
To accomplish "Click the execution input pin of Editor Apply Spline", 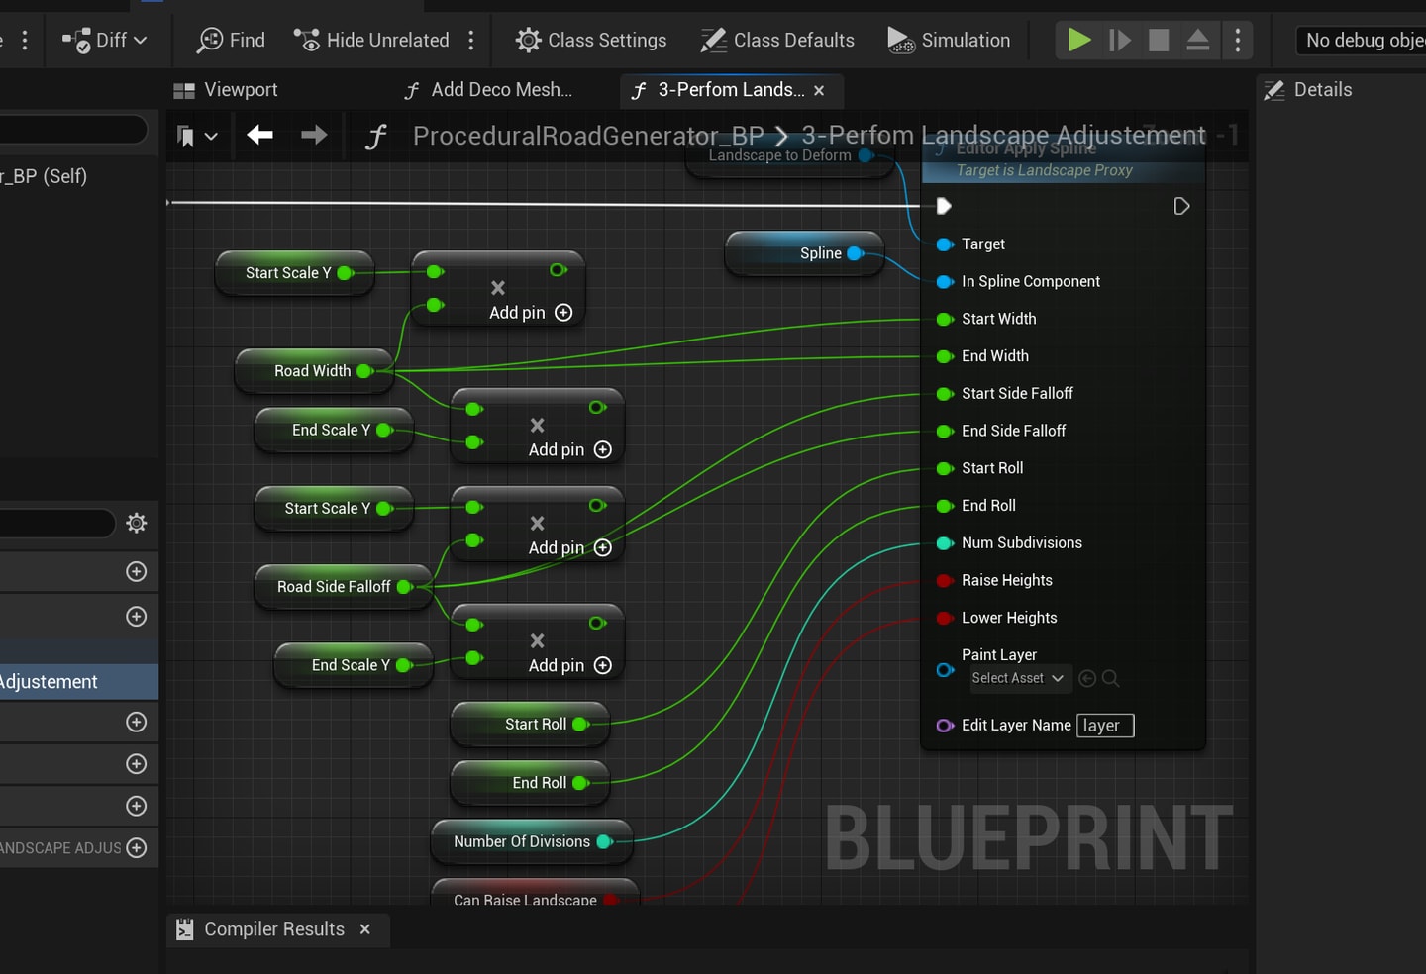I will [944, 206].
